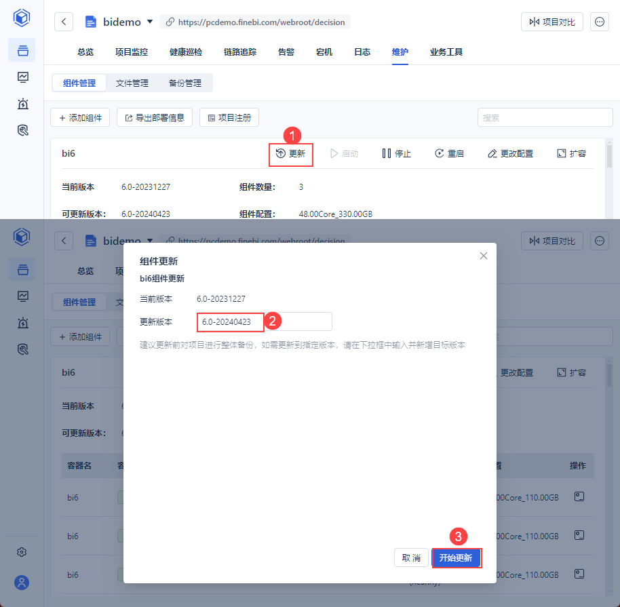
Task: Click the 项目注册 button
Action: click(229, 117)
